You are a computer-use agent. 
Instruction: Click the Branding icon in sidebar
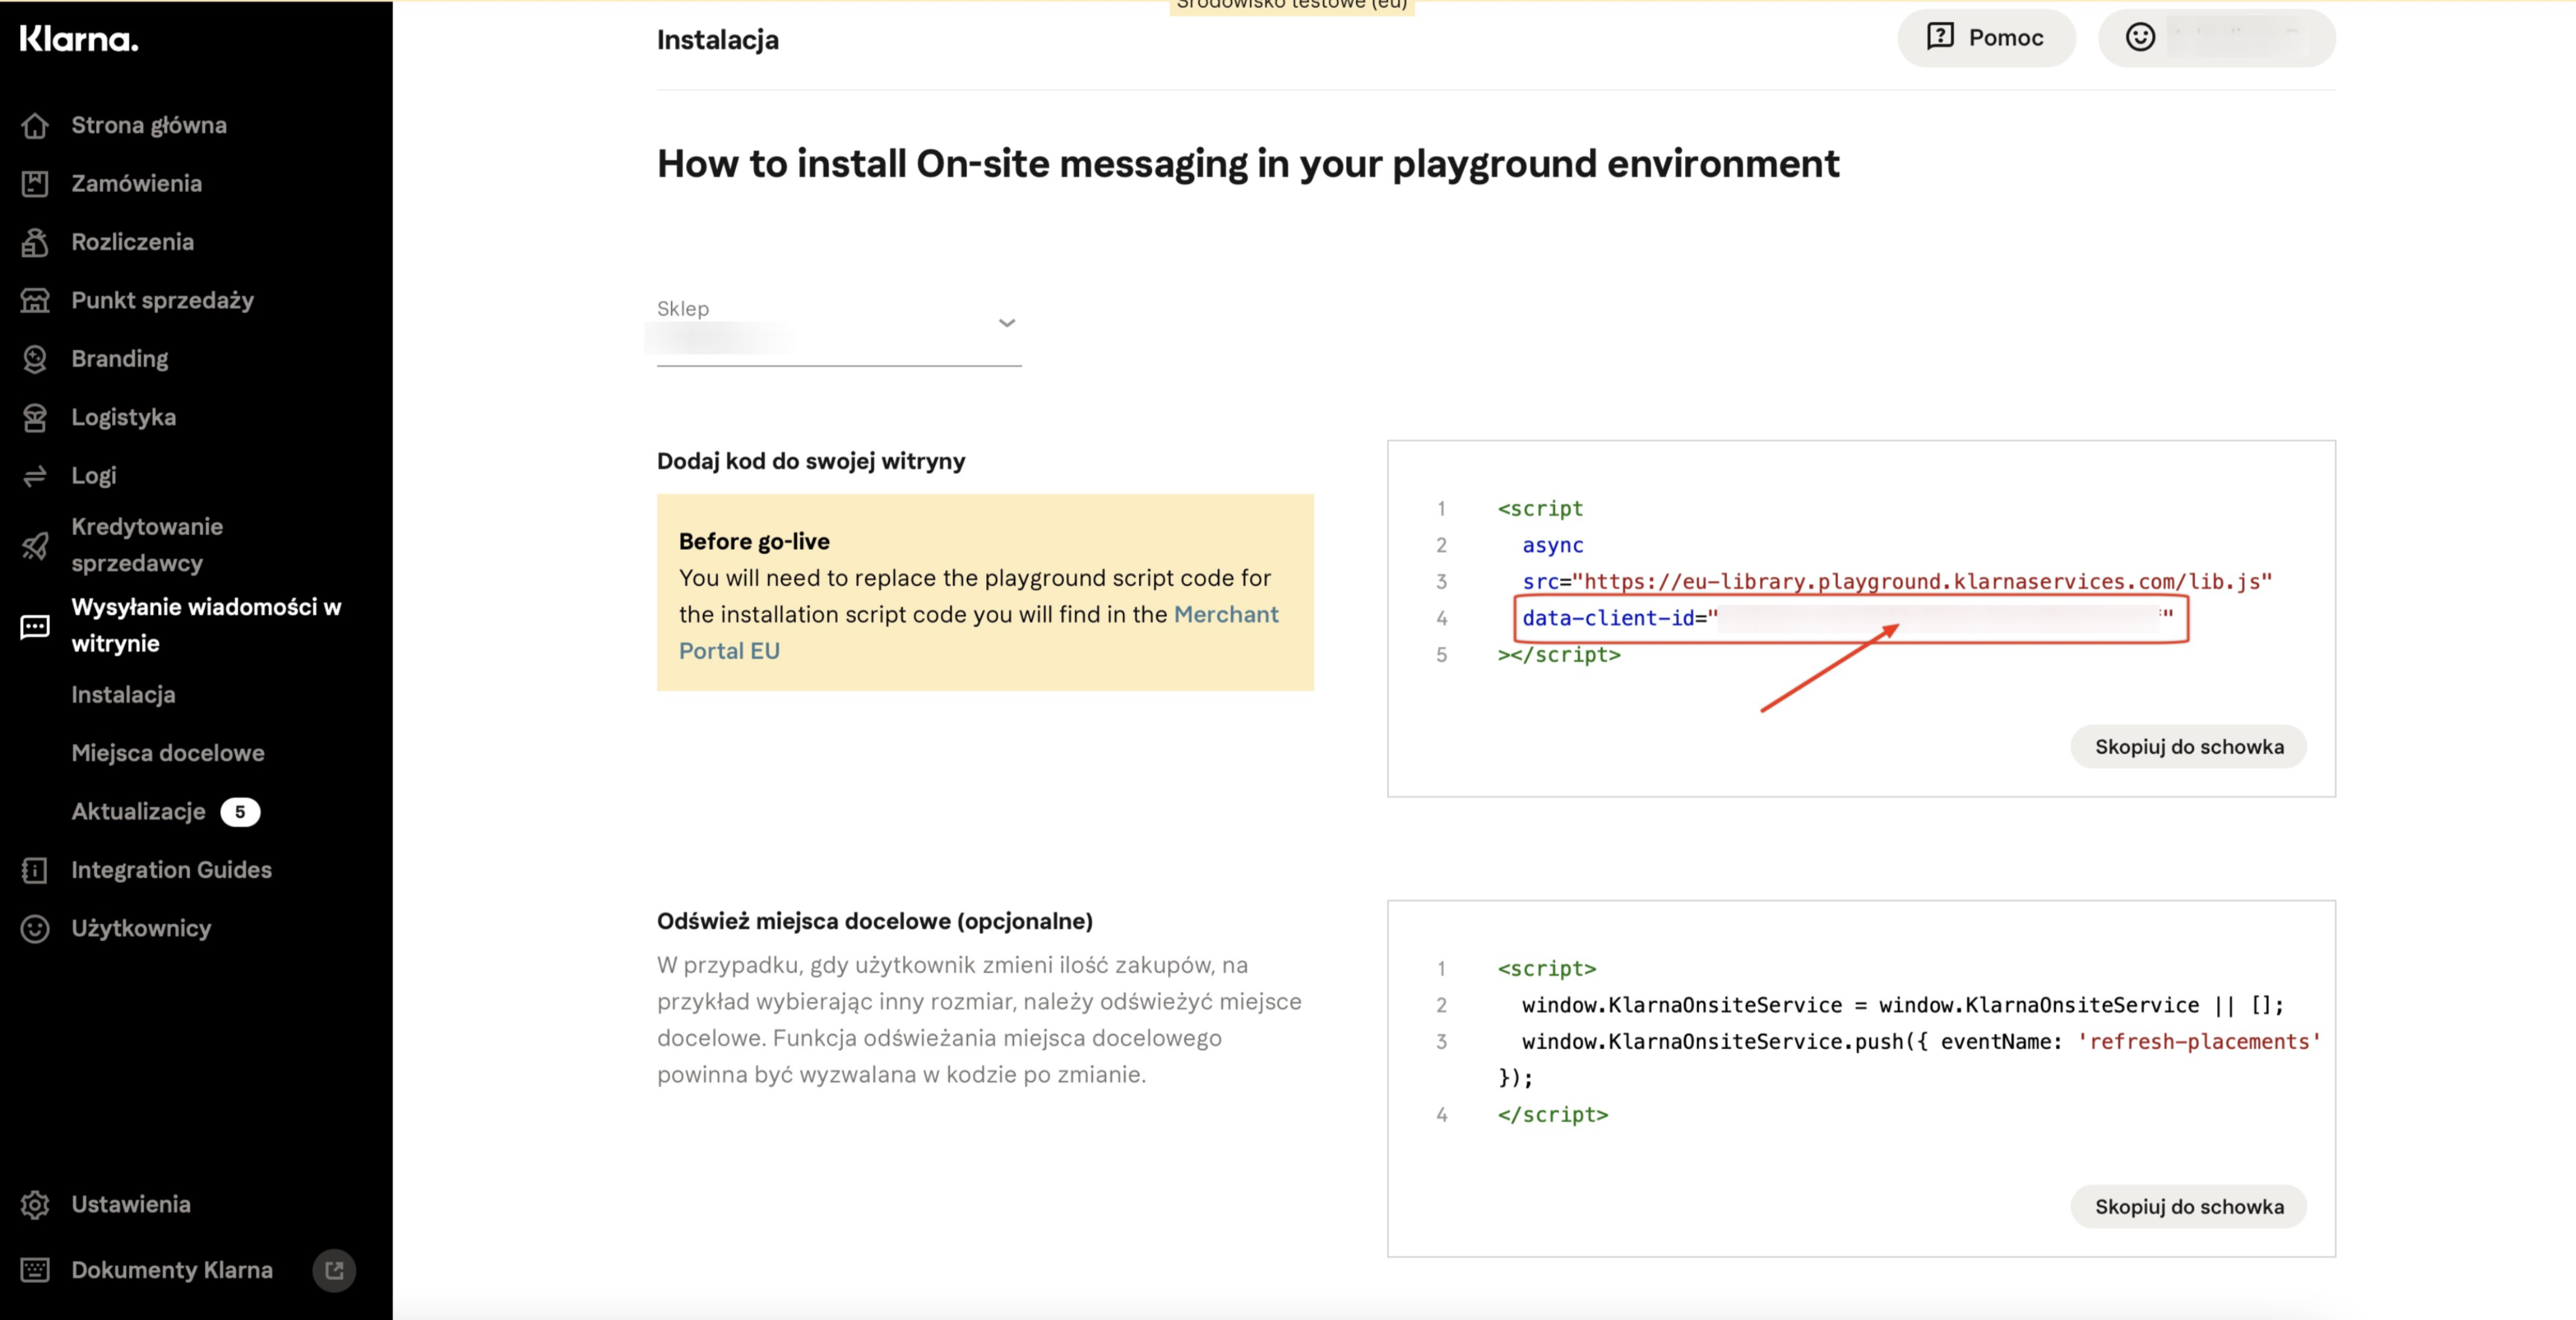pos(35,359)
